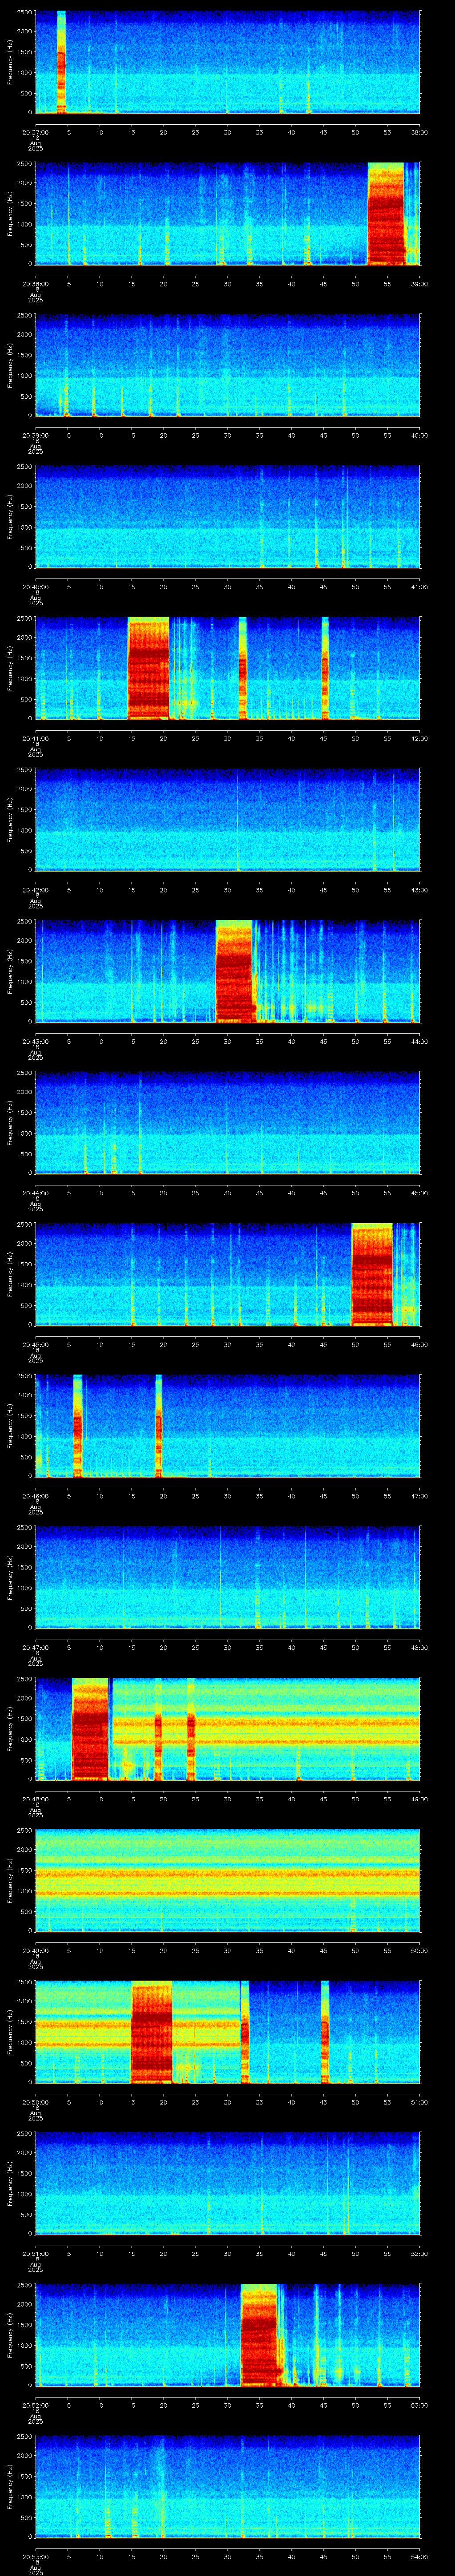Image resolution: width=455 pixels, height=2576 pixels.
Task: Click the 20:47:00 start time label
Action: click(x=35, y=1647)
